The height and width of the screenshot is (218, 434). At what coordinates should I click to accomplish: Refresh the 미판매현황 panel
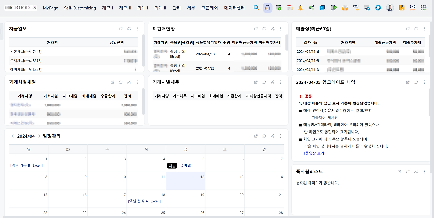264,29
